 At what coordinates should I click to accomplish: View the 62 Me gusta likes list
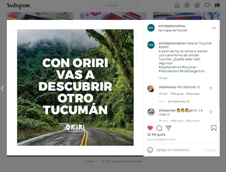pyautogui.click(x=156, y=134)
